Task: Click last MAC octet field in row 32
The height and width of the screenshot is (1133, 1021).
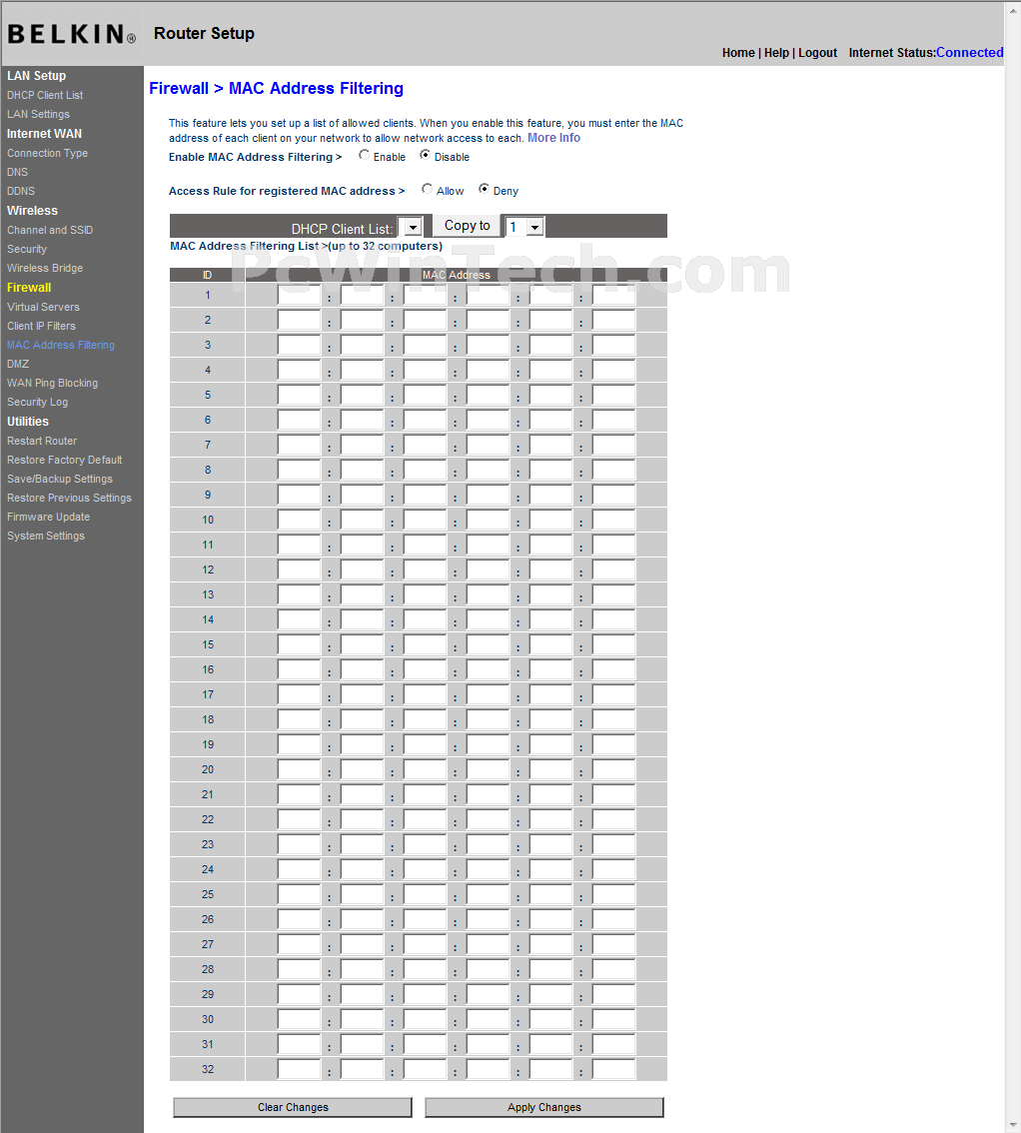Action: [614, 1070]
